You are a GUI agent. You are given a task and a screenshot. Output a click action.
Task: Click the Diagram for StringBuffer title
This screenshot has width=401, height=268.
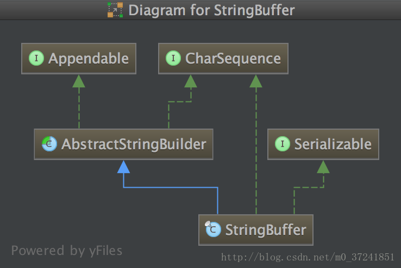point(211,10)
